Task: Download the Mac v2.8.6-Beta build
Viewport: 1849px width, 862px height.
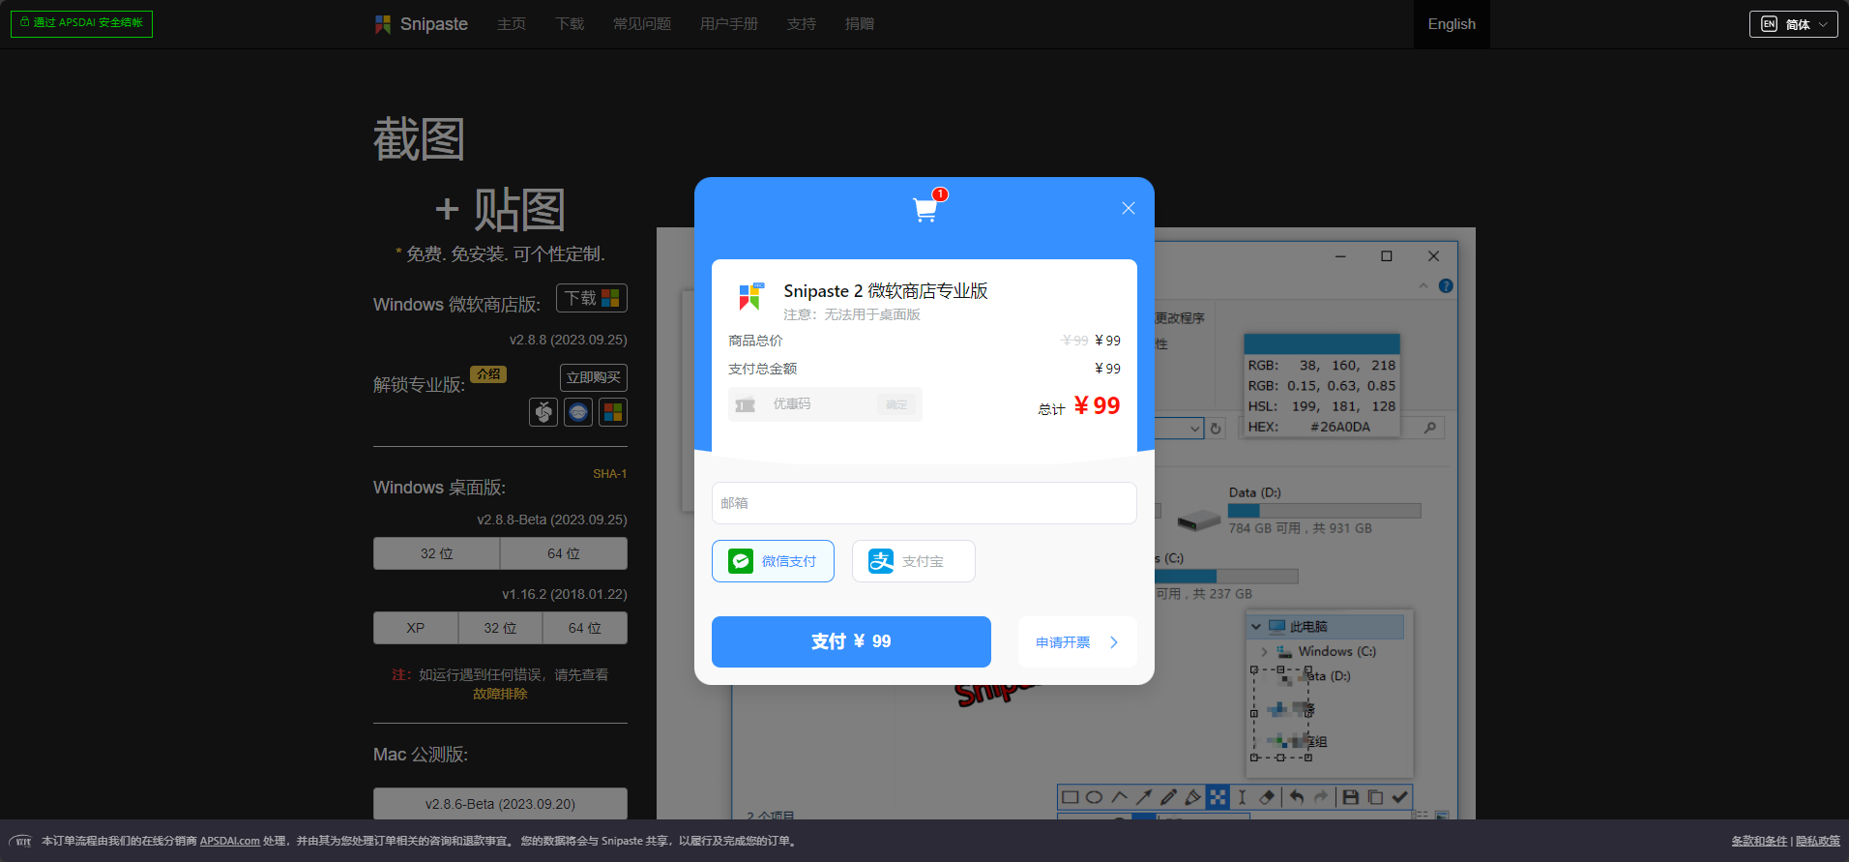Action: pos(500,804)
